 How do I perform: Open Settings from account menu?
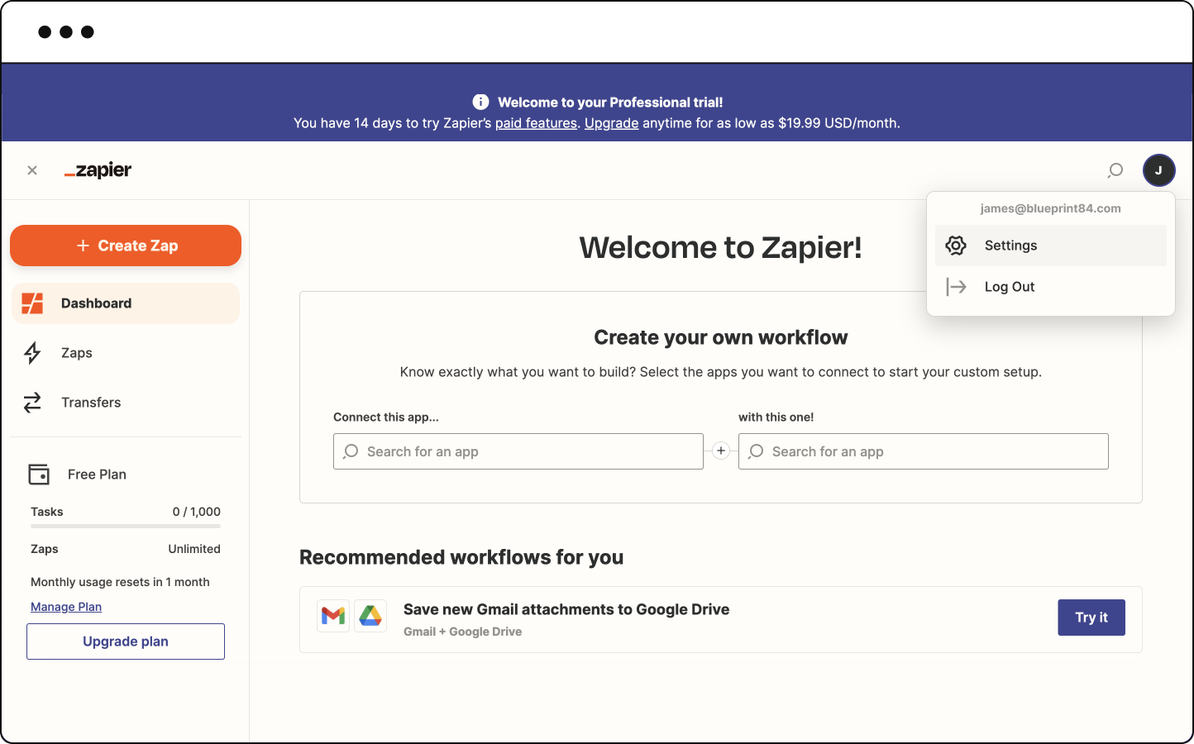click(x=1051, y=246)
